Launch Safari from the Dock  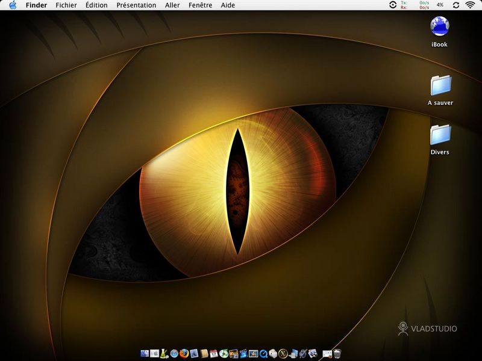[174, 354]
